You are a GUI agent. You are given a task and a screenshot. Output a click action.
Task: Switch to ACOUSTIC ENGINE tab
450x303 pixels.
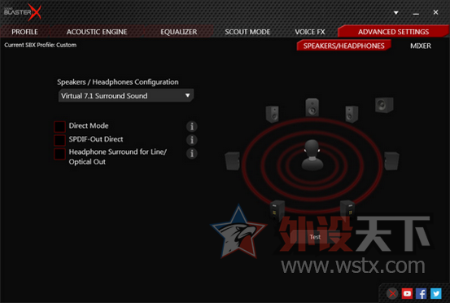(x=97, y=32)
